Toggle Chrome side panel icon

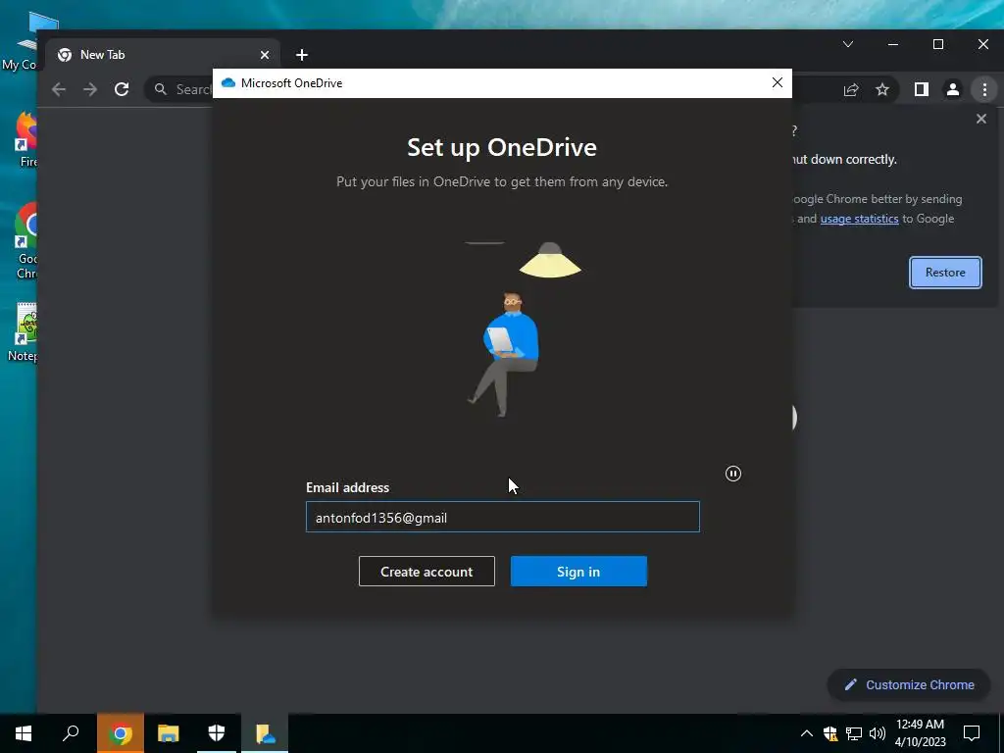pos(922,89)
